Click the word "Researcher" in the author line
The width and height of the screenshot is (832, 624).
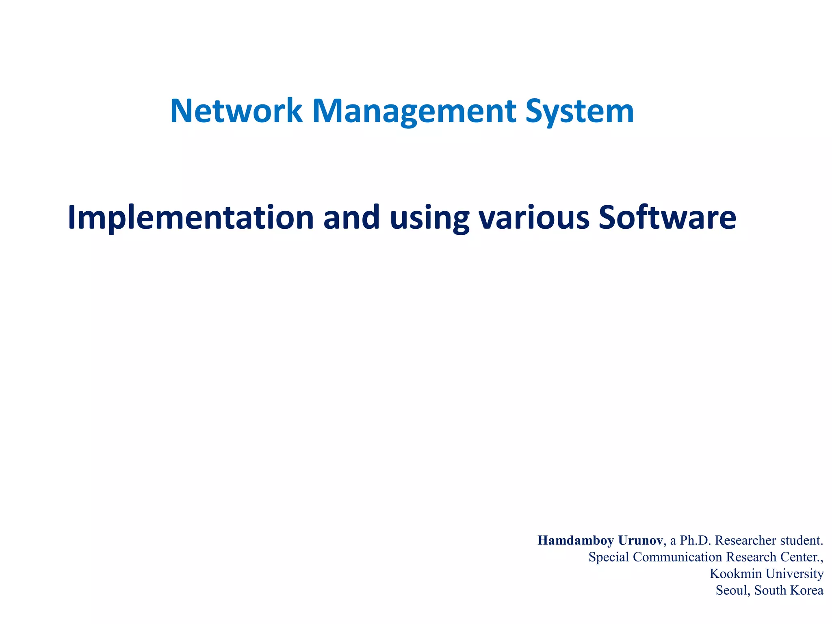click(x=745, y=541)
